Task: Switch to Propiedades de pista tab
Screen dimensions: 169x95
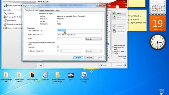Action: pyautogui.click(x=31, y=10)
